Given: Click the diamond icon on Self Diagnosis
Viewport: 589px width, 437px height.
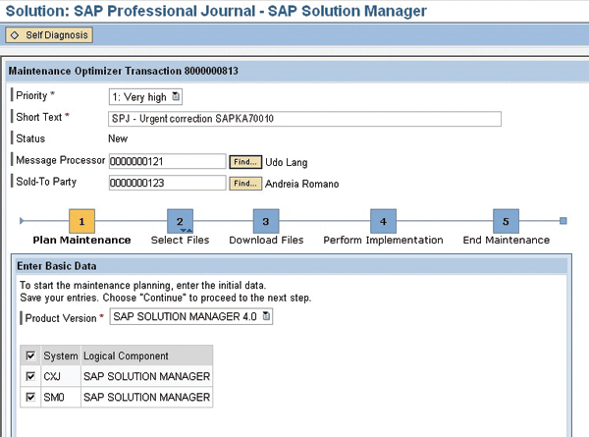Looking at the screenshot, I should [15, 35].
